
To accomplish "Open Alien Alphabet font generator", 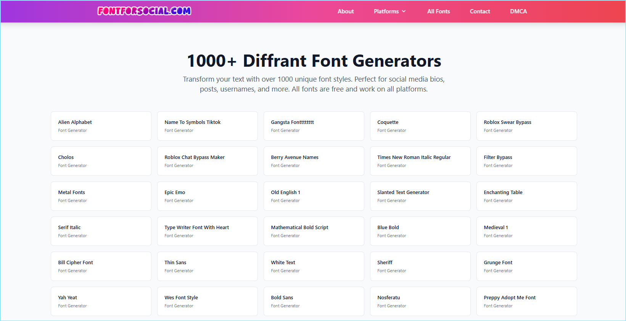I will (x=101, y=126).
